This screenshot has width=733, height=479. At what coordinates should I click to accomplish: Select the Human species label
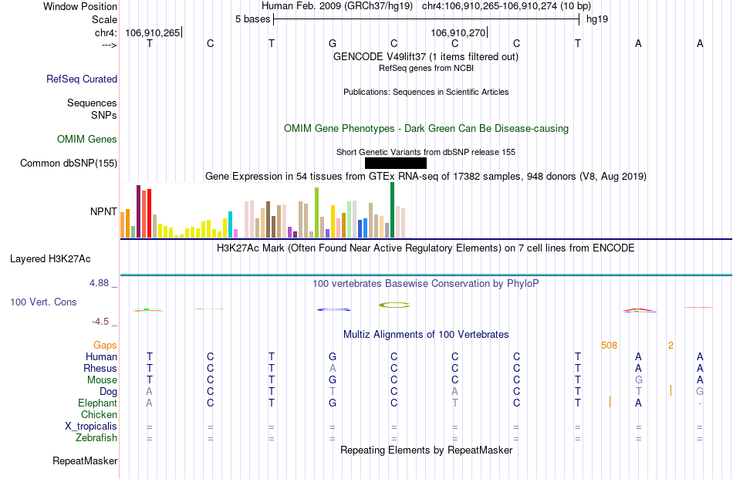pos(101,356)
